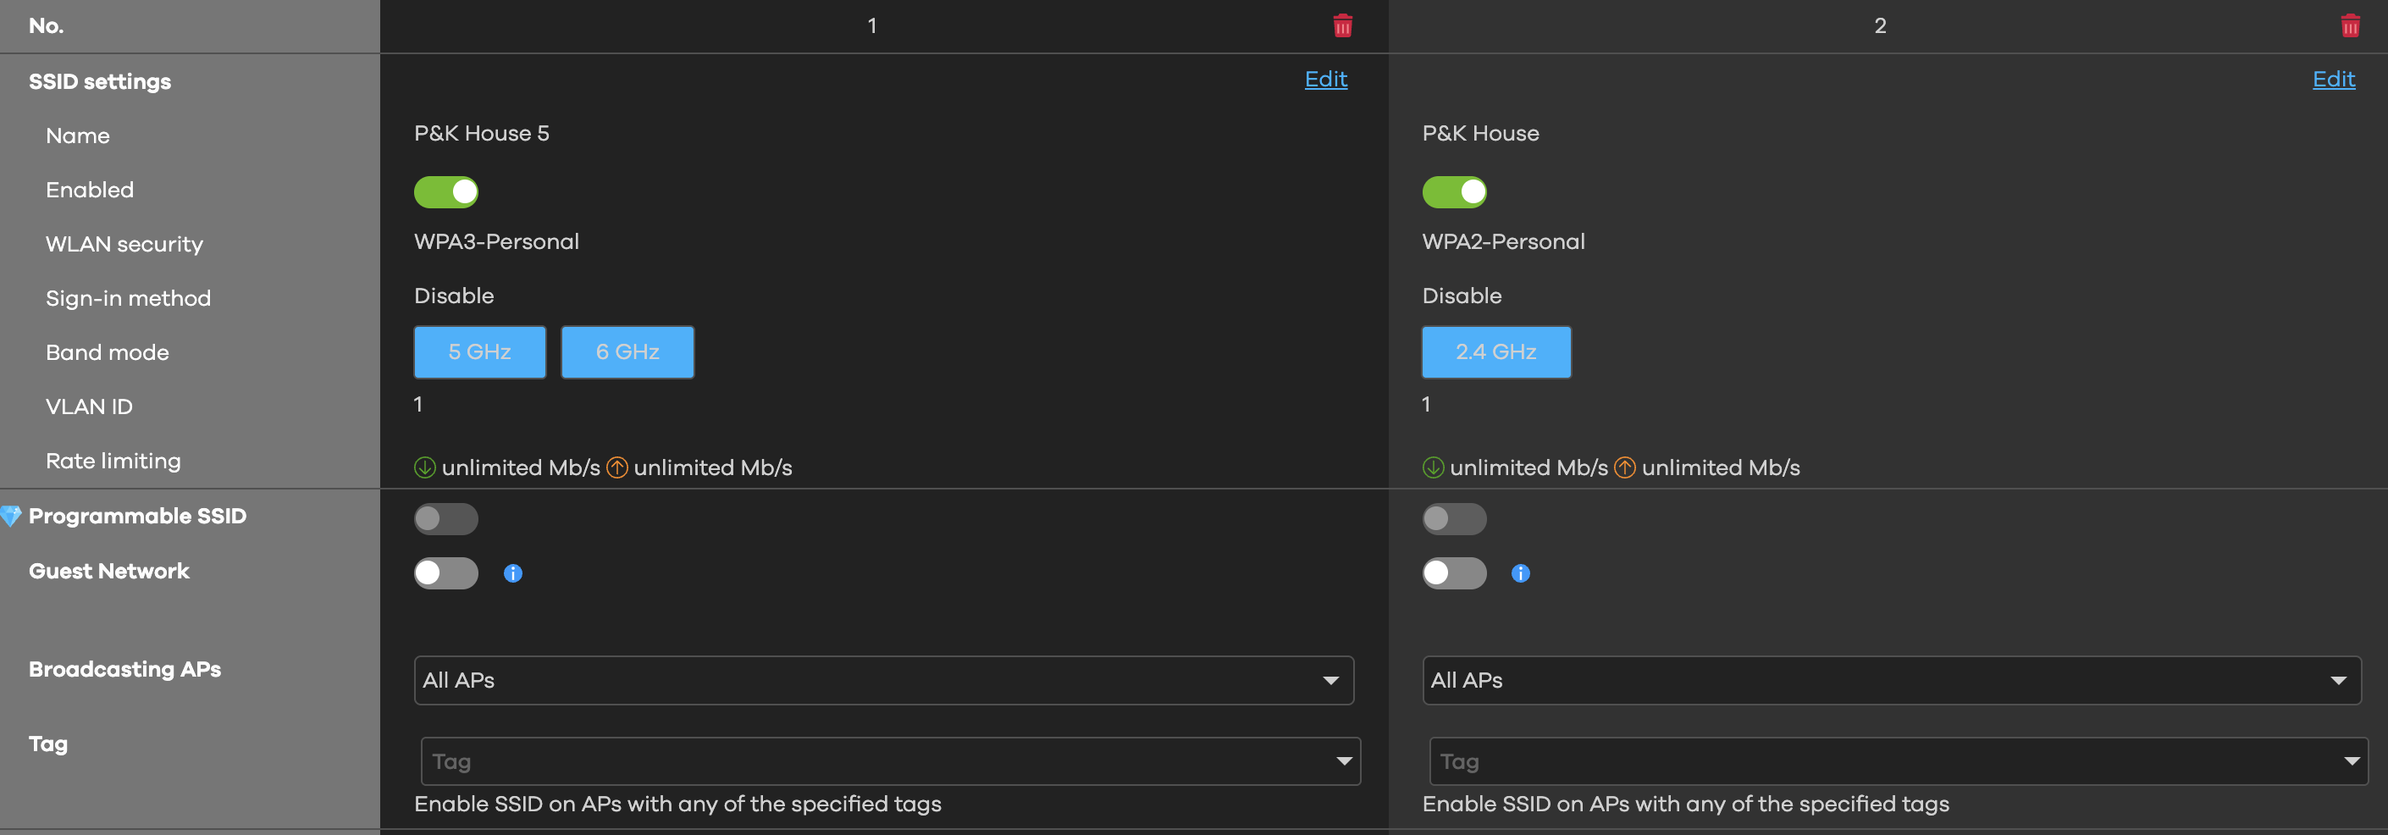Disable the P&K House SSID toggle

[1455, 192]
